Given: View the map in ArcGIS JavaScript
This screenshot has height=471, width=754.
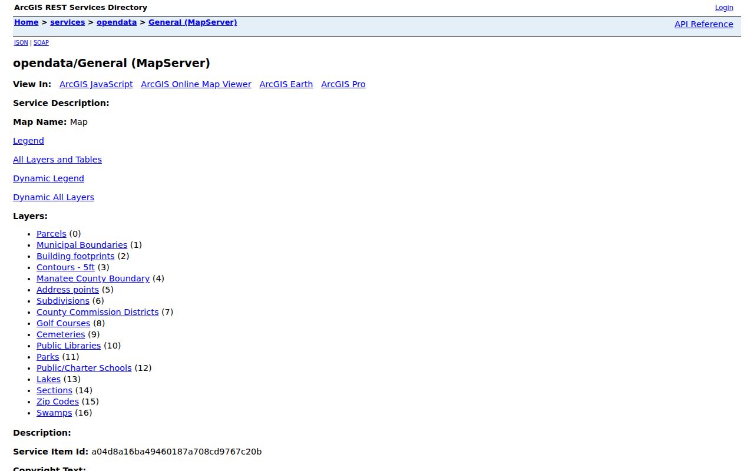Looking at the screenshot, I should (96, 84).
